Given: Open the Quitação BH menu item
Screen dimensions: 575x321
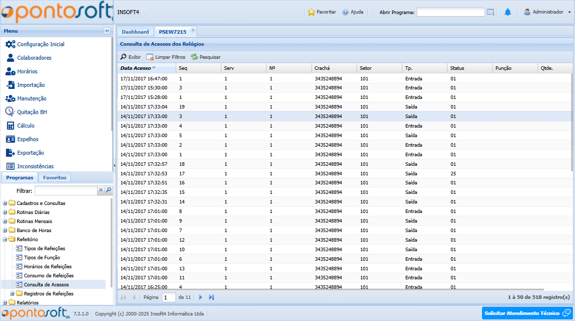Looking at the screenshot, I should pos(32,112).
